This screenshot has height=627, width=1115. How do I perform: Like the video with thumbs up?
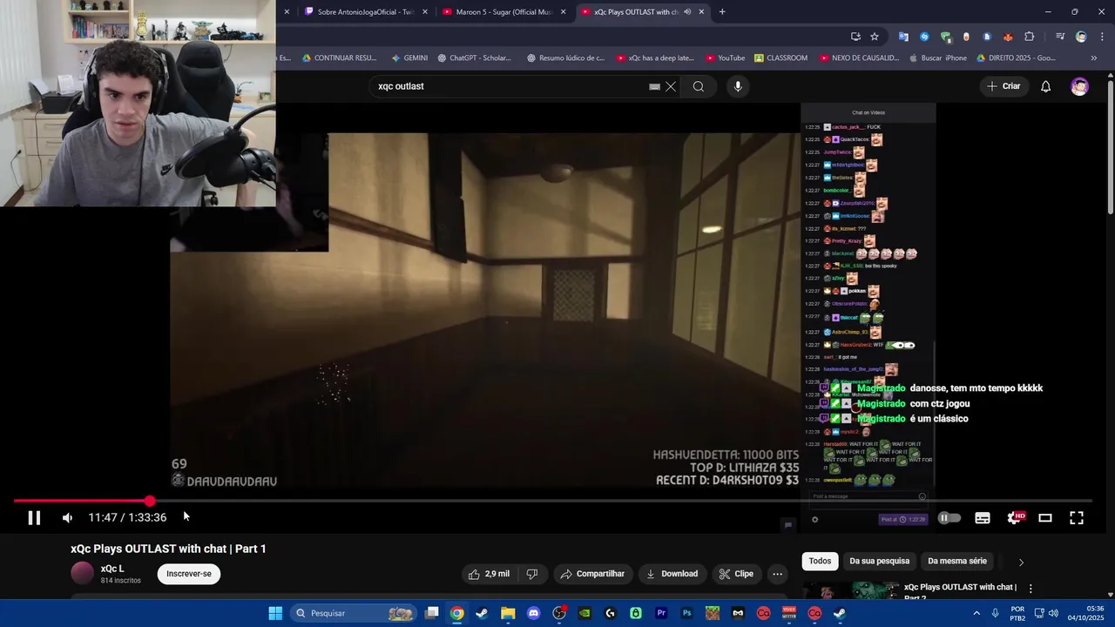tap(489, 574)
